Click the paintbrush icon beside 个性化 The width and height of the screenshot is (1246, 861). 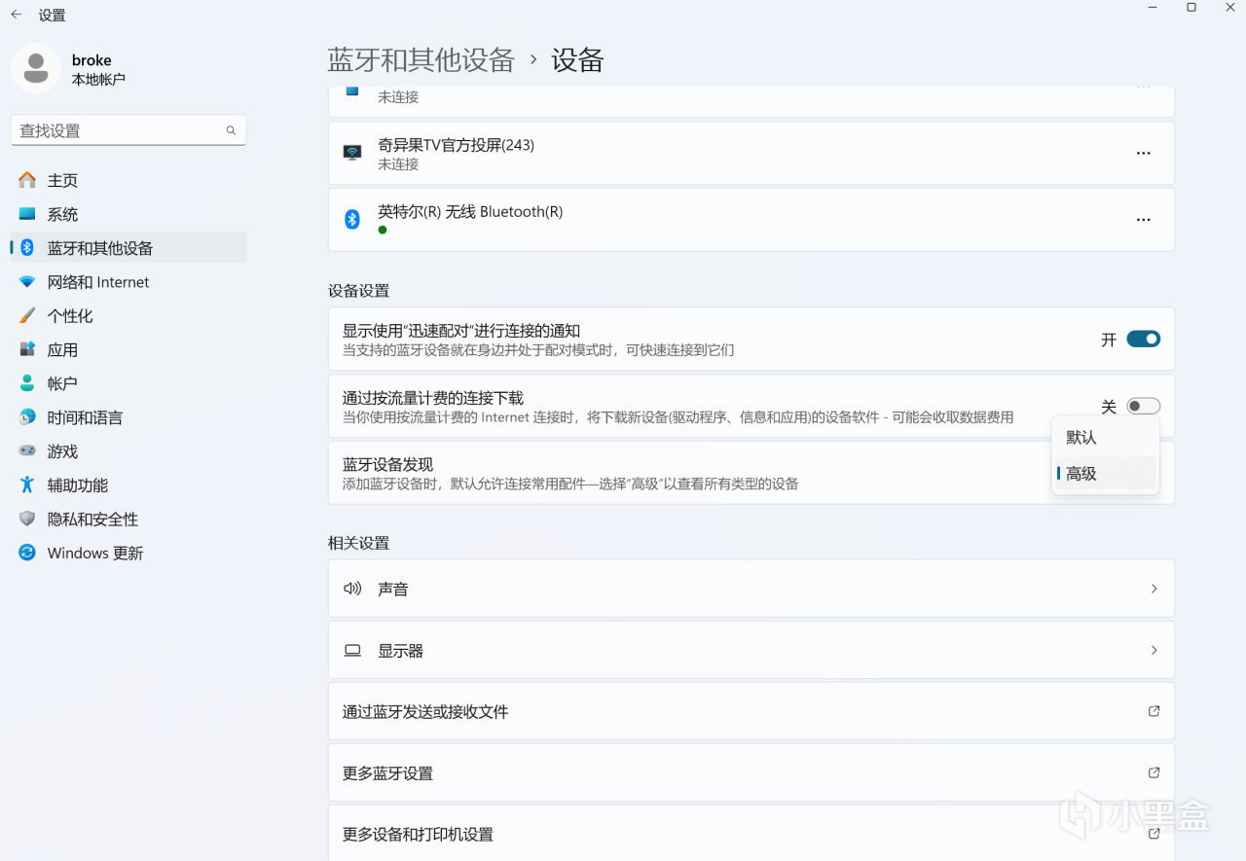point(27,316)
